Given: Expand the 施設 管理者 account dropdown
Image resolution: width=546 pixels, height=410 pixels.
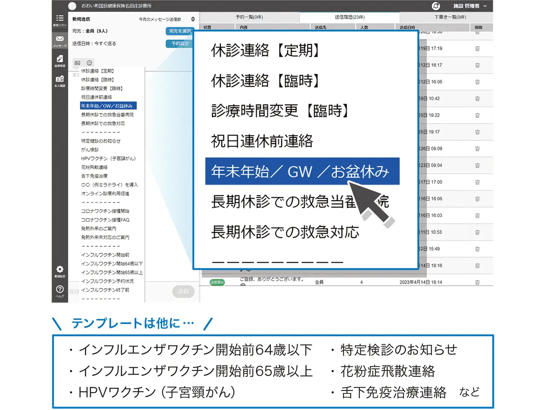Looking at the screenshot, I should click(x=470, y=6).
